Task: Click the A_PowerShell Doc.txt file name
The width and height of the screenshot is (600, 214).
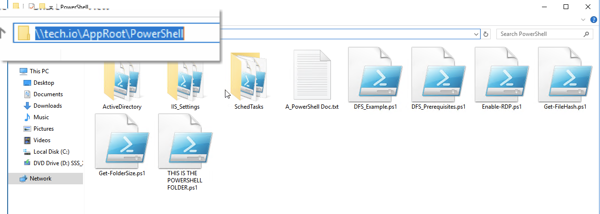Action: point(312,107)
